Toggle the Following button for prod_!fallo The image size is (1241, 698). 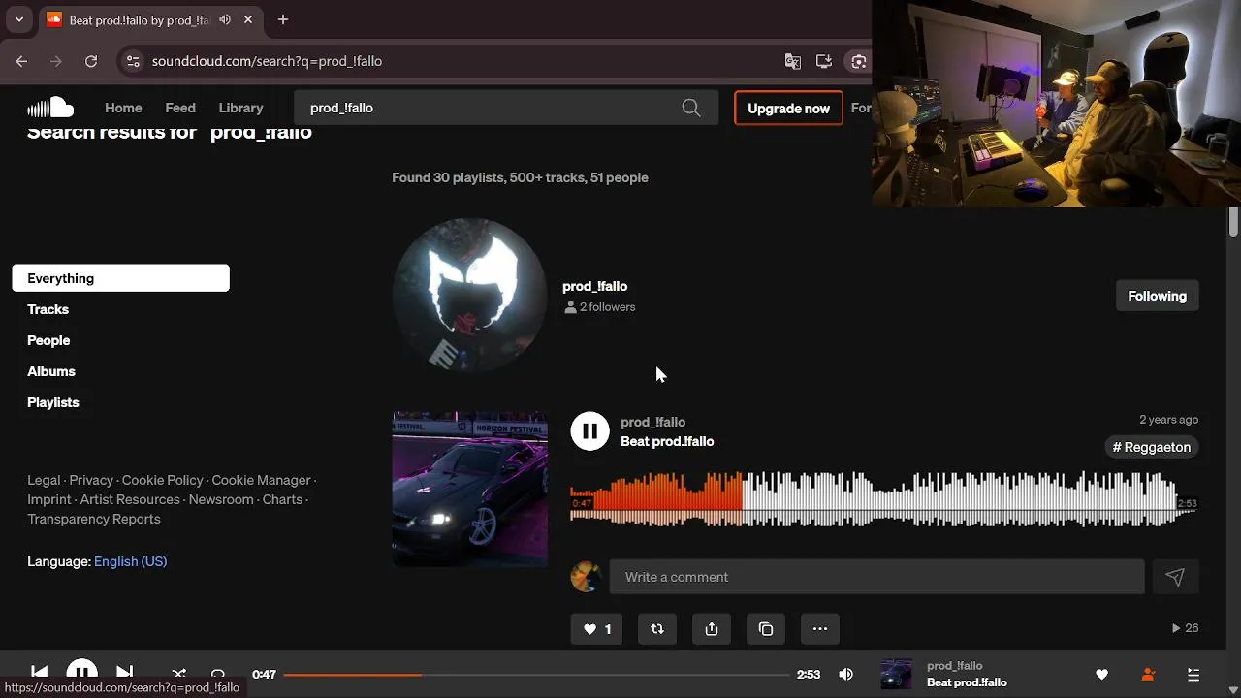coord(1157,296)
